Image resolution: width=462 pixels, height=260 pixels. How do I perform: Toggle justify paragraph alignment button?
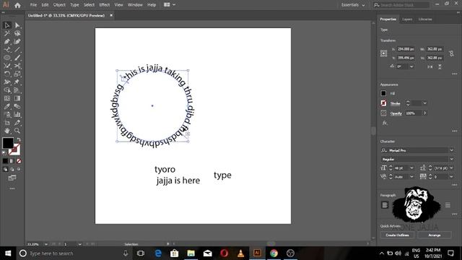(448, 205)
